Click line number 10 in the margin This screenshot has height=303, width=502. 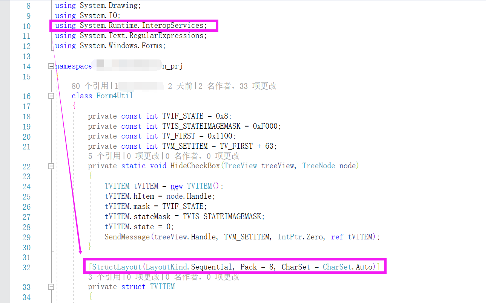click(27, 26)
